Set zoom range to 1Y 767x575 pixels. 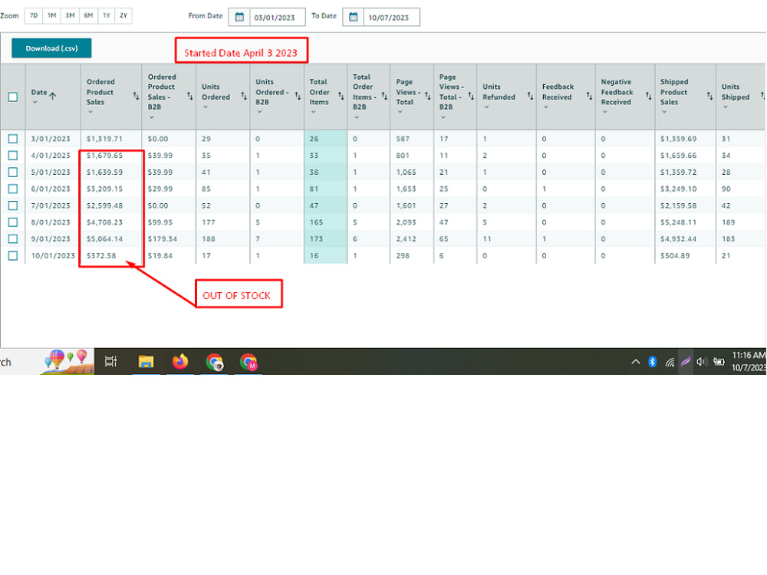pos(106,15)
